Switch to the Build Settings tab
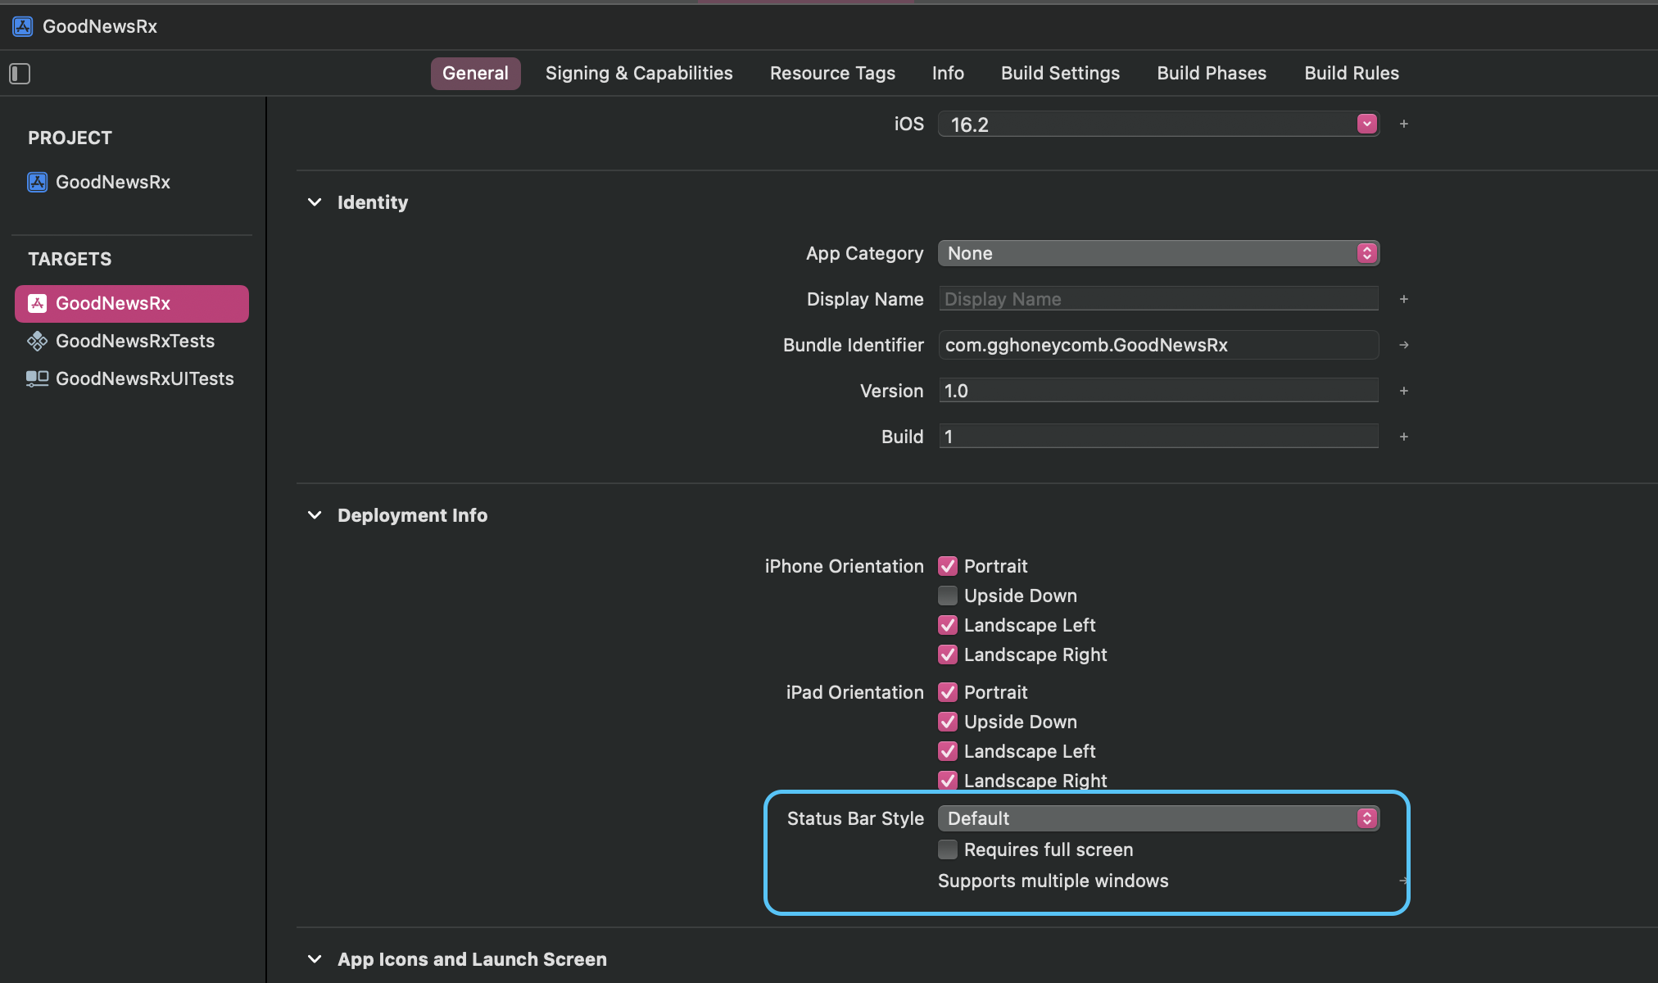 (1060, 73)
